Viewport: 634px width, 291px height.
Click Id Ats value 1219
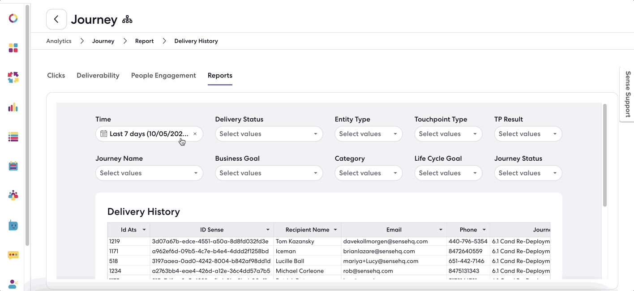pyautogui.click(x=115, y=241)
